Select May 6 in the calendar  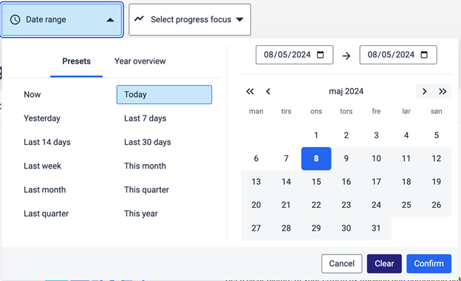(x=256, y=158)
